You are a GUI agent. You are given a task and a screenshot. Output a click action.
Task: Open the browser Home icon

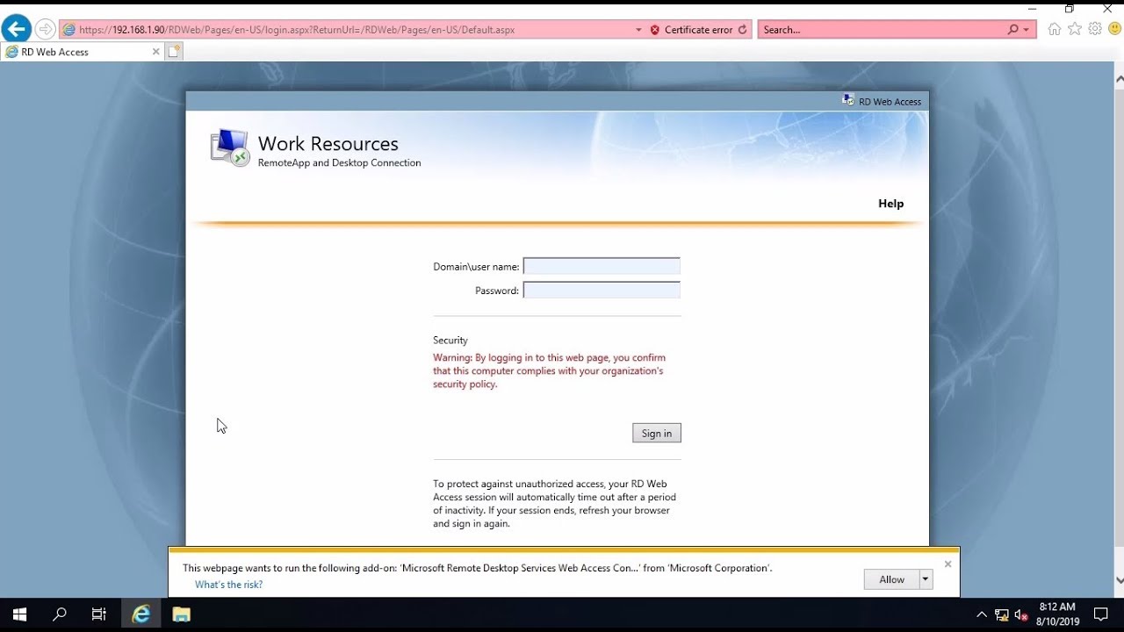1054,29
